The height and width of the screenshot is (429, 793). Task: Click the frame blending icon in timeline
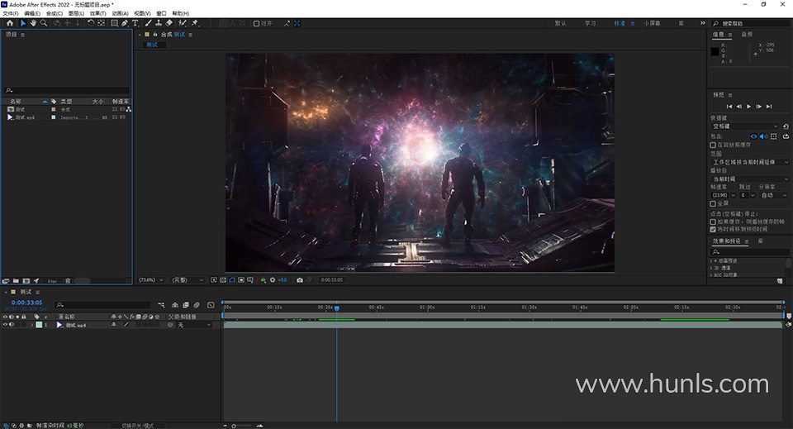pyautogui.click(x=186, y=305)
